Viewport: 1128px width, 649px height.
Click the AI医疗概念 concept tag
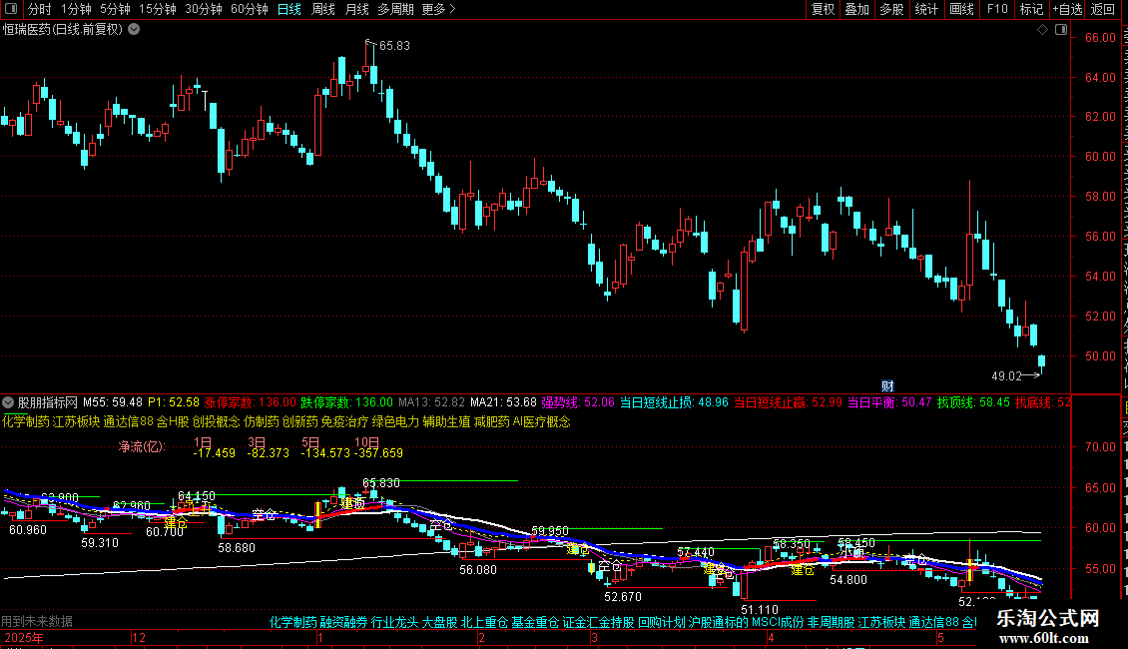click(x=541, y=421)
